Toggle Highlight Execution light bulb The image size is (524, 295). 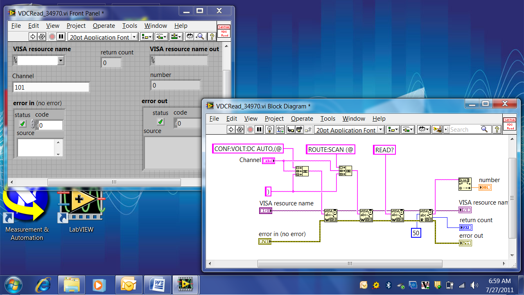pos(270,129)
